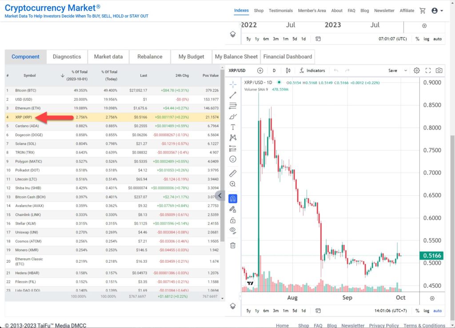Screen dimensions: 455x328
Task: Click go-to-date icon in upper chart
Action: click(318, 39)
